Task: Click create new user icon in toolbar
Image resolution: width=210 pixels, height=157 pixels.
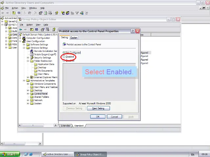Action: (x=63, y=13)
